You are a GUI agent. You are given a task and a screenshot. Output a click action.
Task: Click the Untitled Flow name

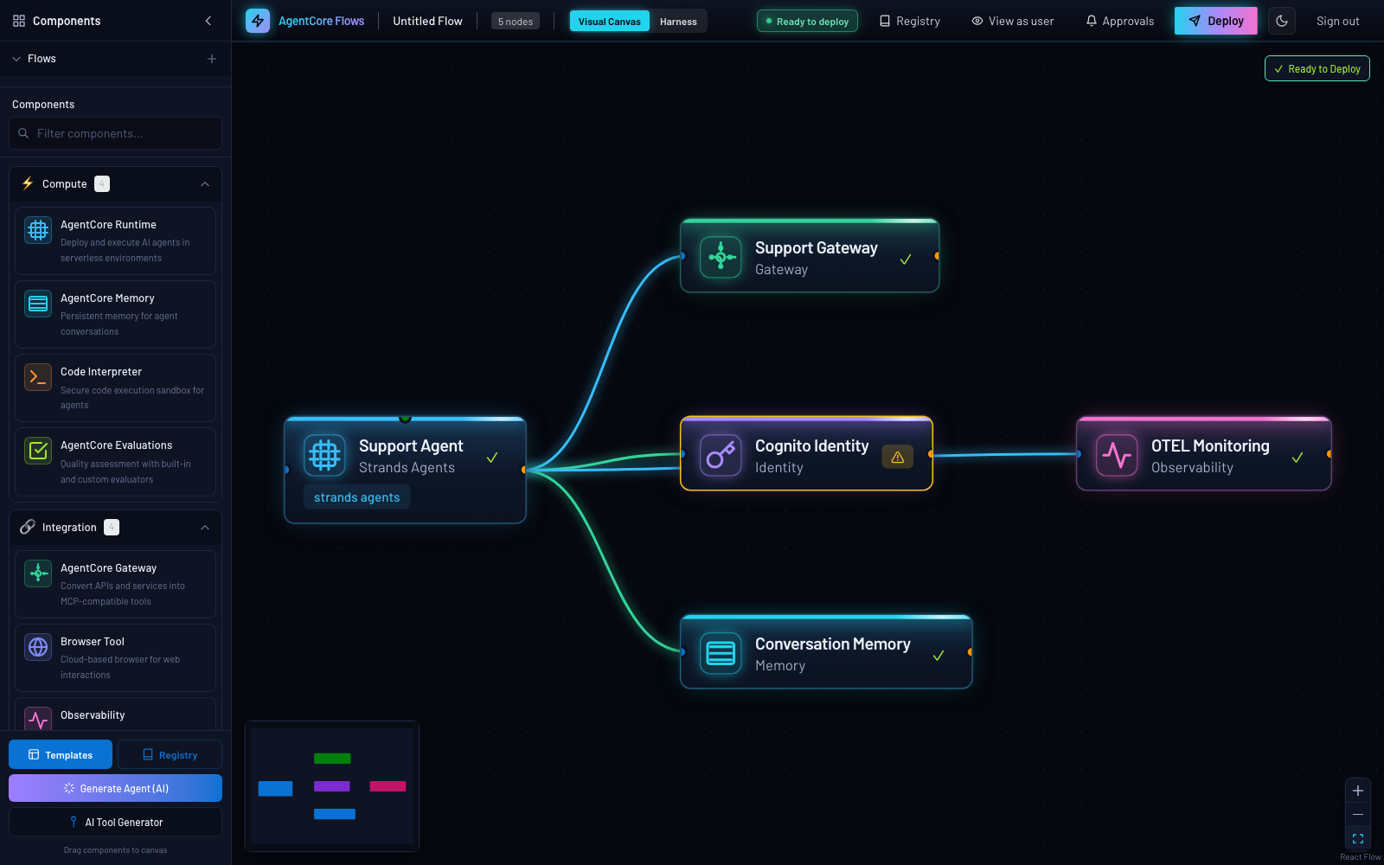coord(427,21)
